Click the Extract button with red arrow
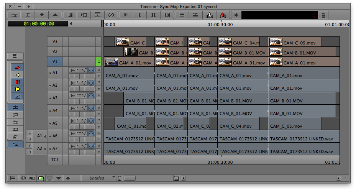 coord(223,15)
